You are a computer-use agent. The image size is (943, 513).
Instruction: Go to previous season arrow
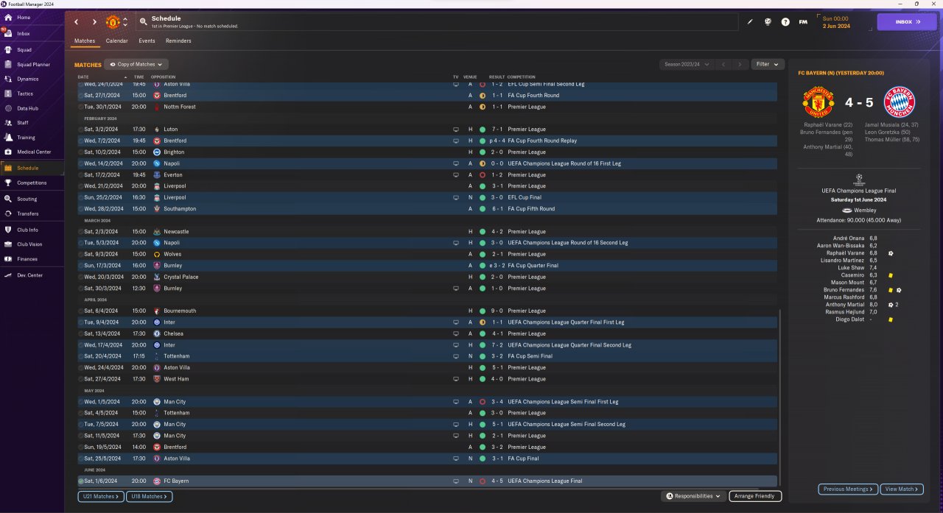coord(723,65)
